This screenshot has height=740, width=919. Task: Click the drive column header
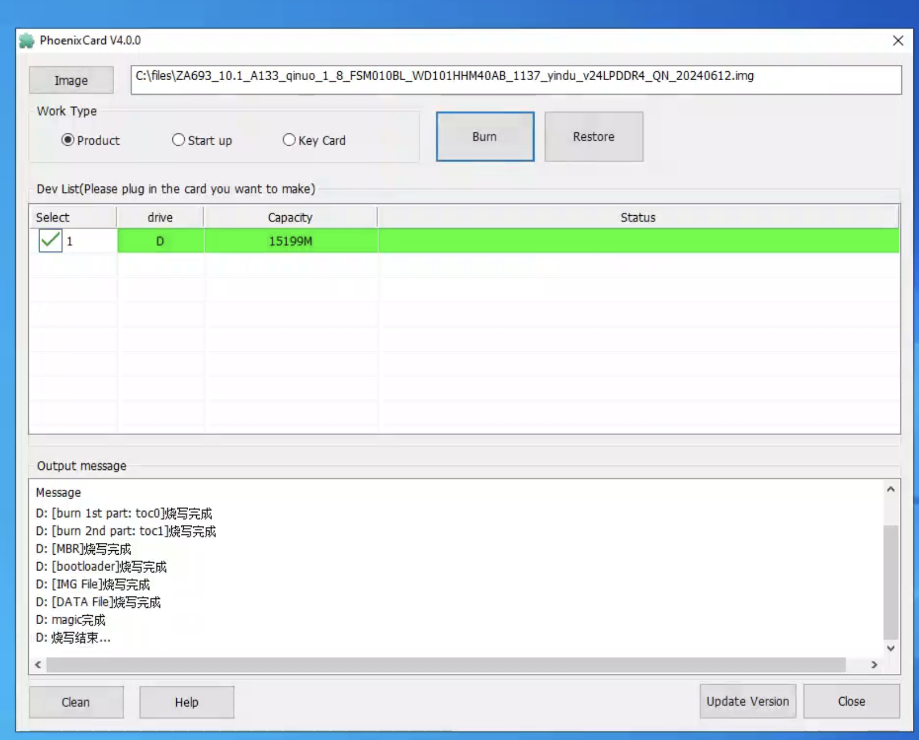[160, 217]
